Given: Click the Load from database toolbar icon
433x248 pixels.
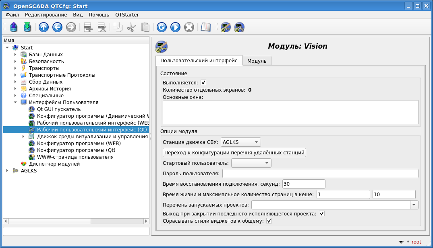Looking at the screenshot, I should point(14,27).
